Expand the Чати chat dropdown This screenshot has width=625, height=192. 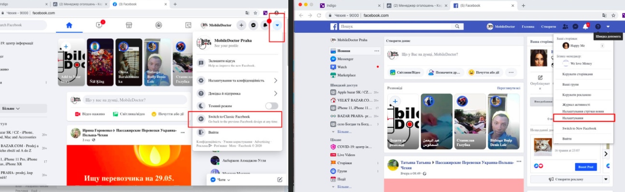click(x=220, y=179)
